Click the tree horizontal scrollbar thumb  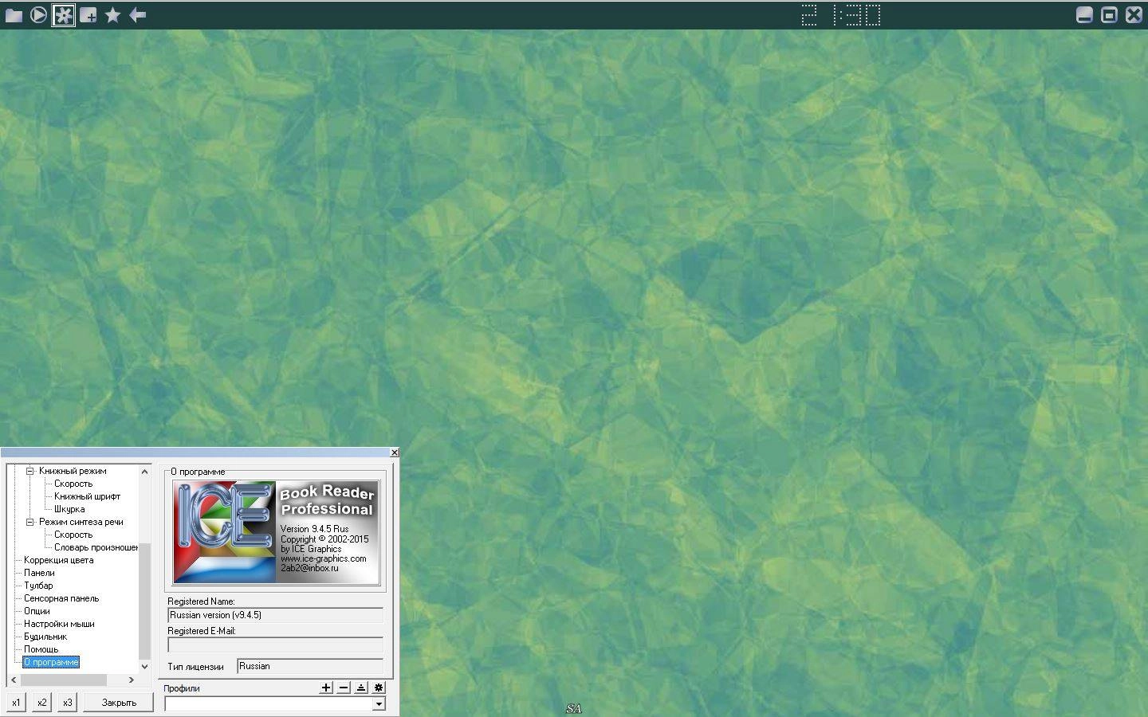[63, 680]
